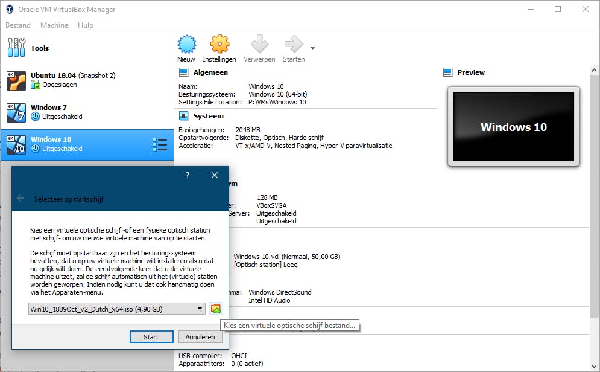Click the Algemeen section header
Screen dimensions: 600x372
click(x=210, y=72)
